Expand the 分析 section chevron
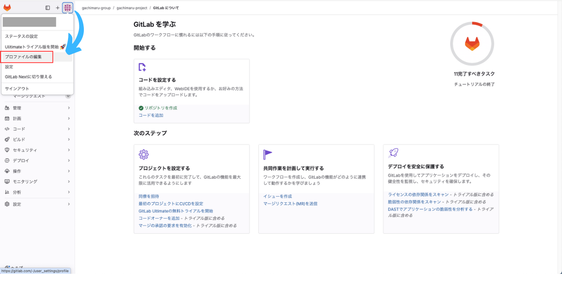The image size is (562, 294). pos(69,192)
